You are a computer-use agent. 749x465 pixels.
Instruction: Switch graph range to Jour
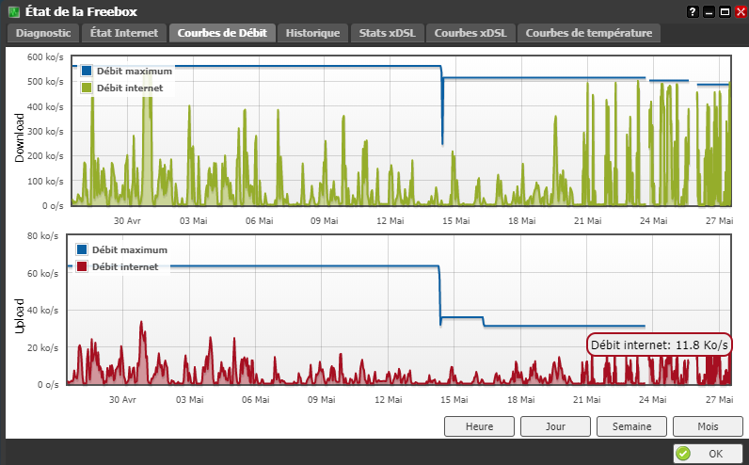pos(555,426)
